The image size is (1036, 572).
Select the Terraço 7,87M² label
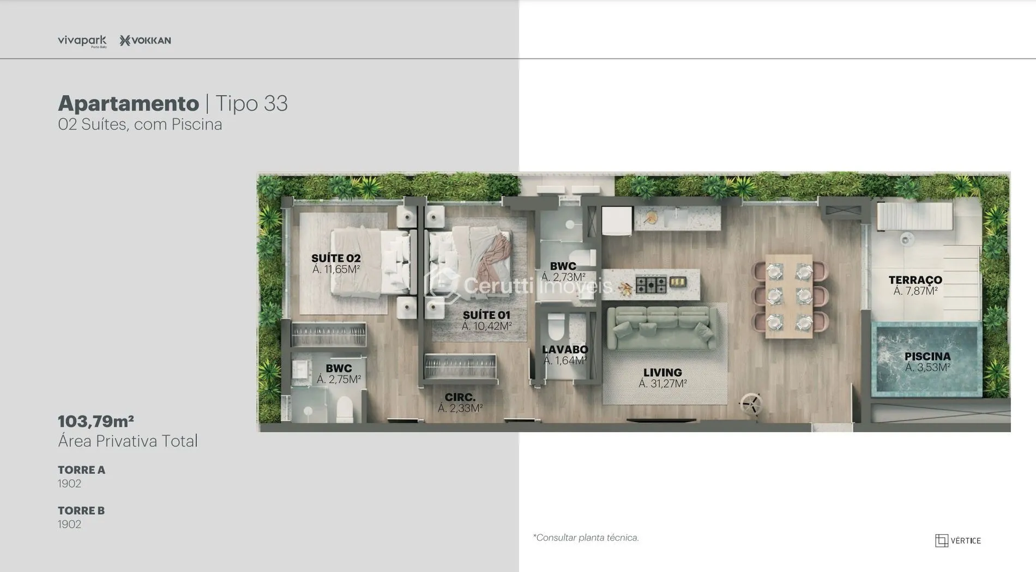(915, 285)
